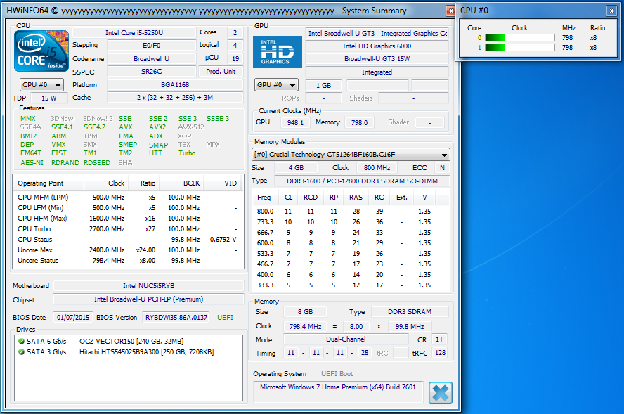Click Core 0 clock bar

point(520,38)
